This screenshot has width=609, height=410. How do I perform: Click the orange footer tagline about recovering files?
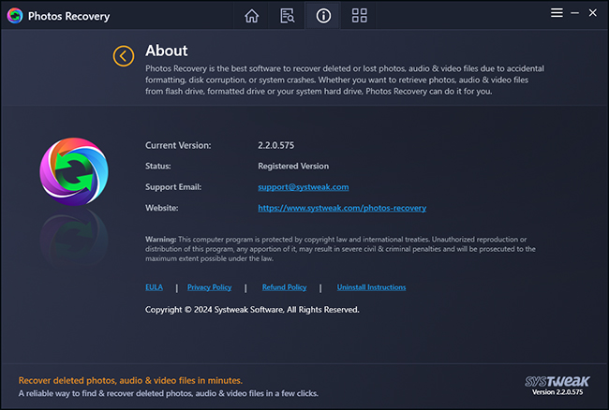(130, 380)
